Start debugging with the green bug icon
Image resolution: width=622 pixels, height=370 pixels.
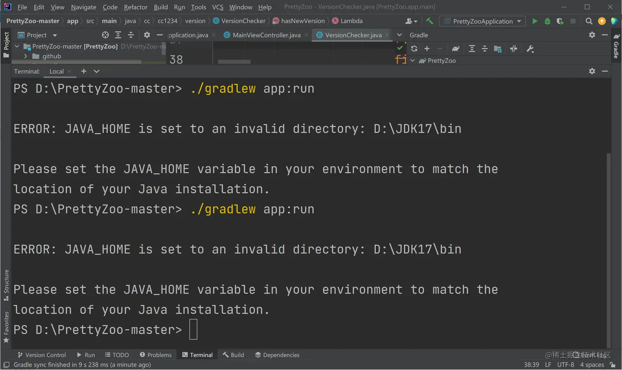coord(548,21)
